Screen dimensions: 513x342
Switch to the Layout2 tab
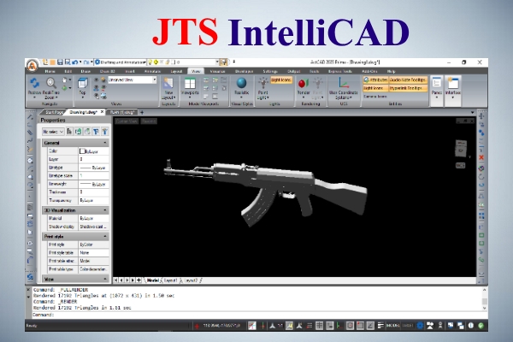(191, 280)
